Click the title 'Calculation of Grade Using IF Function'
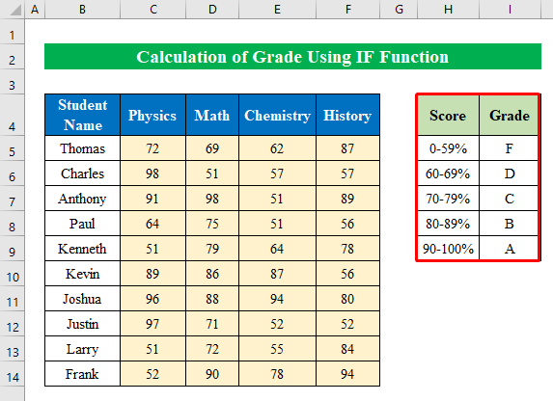This screenshot has width=553, height=401. (x=292, y=57)
